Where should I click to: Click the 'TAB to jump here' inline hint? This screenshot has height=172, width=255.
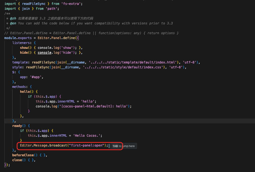[x=123, y=146]
